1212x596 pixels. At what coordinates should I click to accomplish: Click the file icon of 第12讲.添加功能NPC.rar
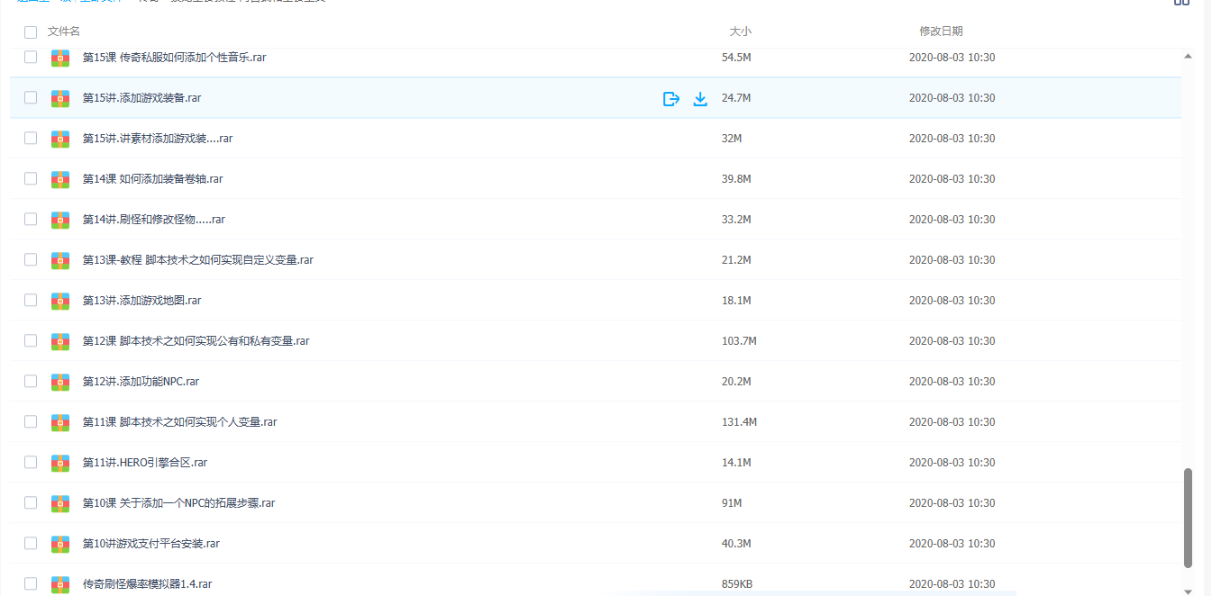pyautogui.click(x=60, y=382)
